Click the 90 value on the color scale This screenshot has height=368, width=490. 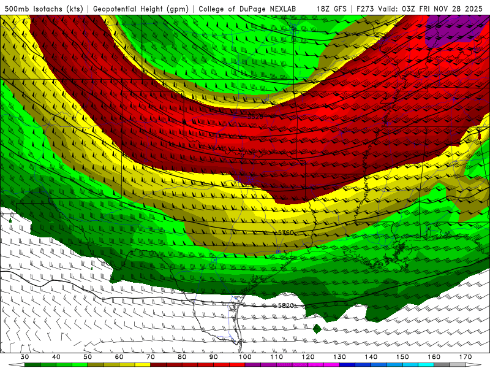[x=214, y=357]
